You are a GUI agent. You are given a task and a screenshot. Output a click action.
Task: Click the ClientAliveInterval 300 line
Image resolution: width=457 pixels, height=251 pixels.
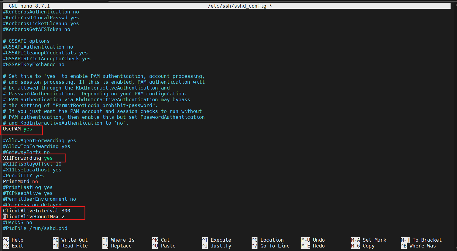pos(37,211)
